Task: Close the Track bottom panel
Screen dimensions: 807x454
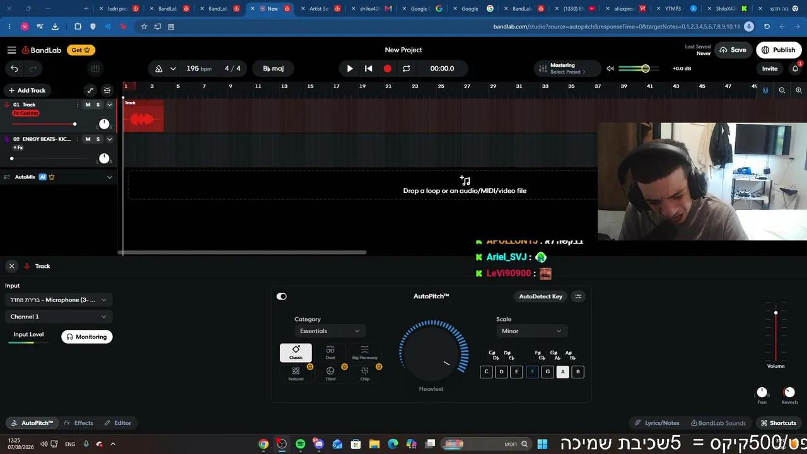Action: pyautogui.click(x=11, y=266)
